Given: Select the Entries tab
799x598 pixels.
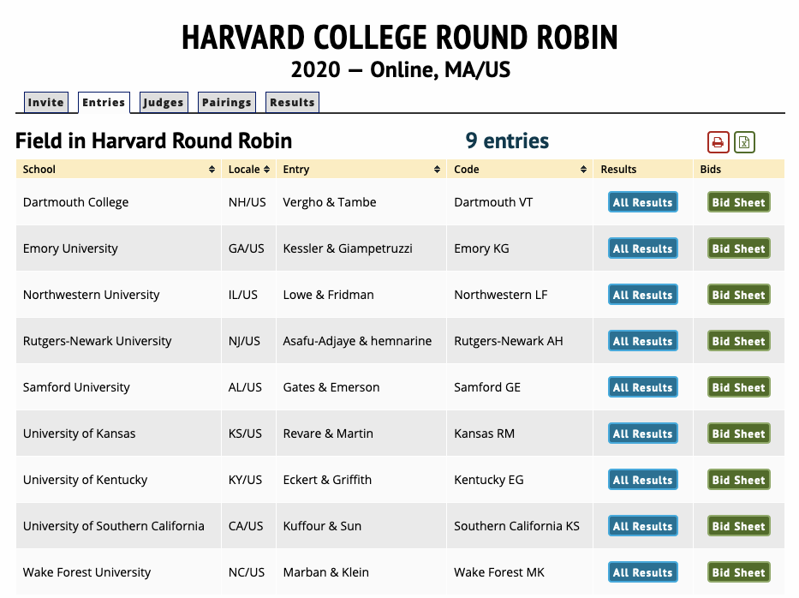Looking at the screenshot, I should [104, 102].
